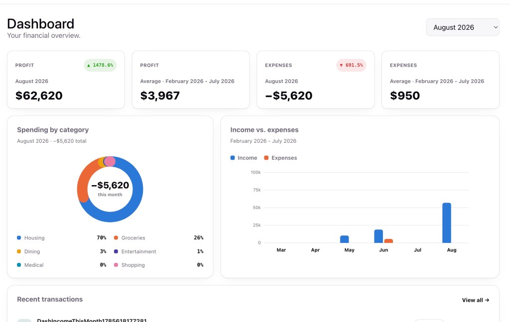Click the Dashboard page title
510x322 pixels.
(41, 24)
